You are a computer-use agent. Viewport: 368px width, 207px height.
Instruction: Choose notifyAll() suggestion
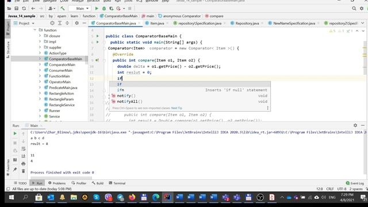(x=190, y=101)
